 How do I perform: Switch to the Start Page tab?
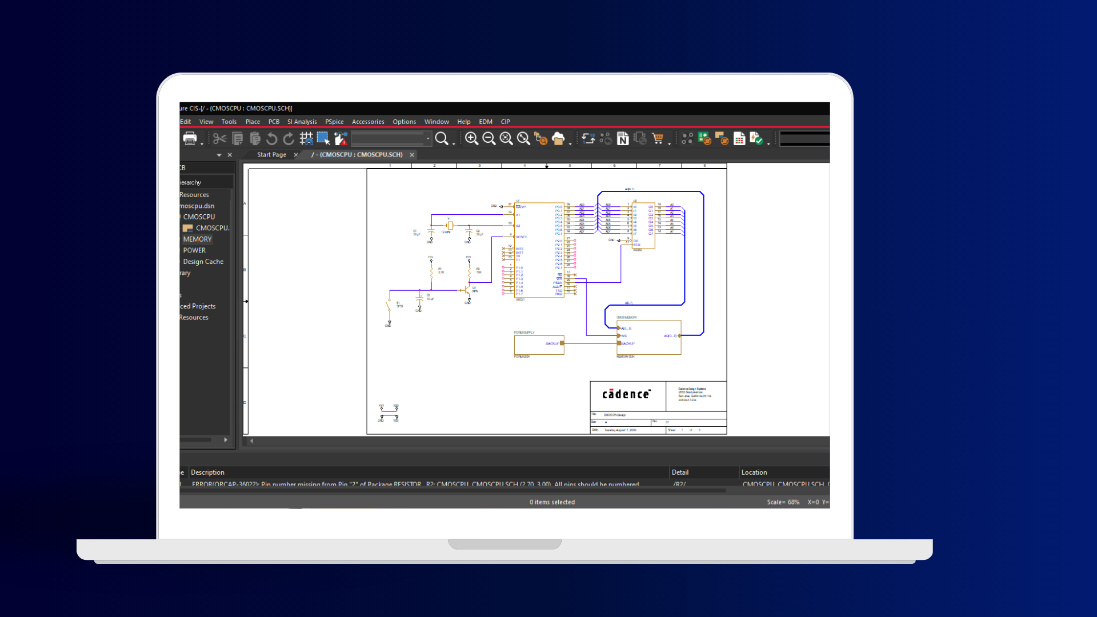click(x=271, y=155)
